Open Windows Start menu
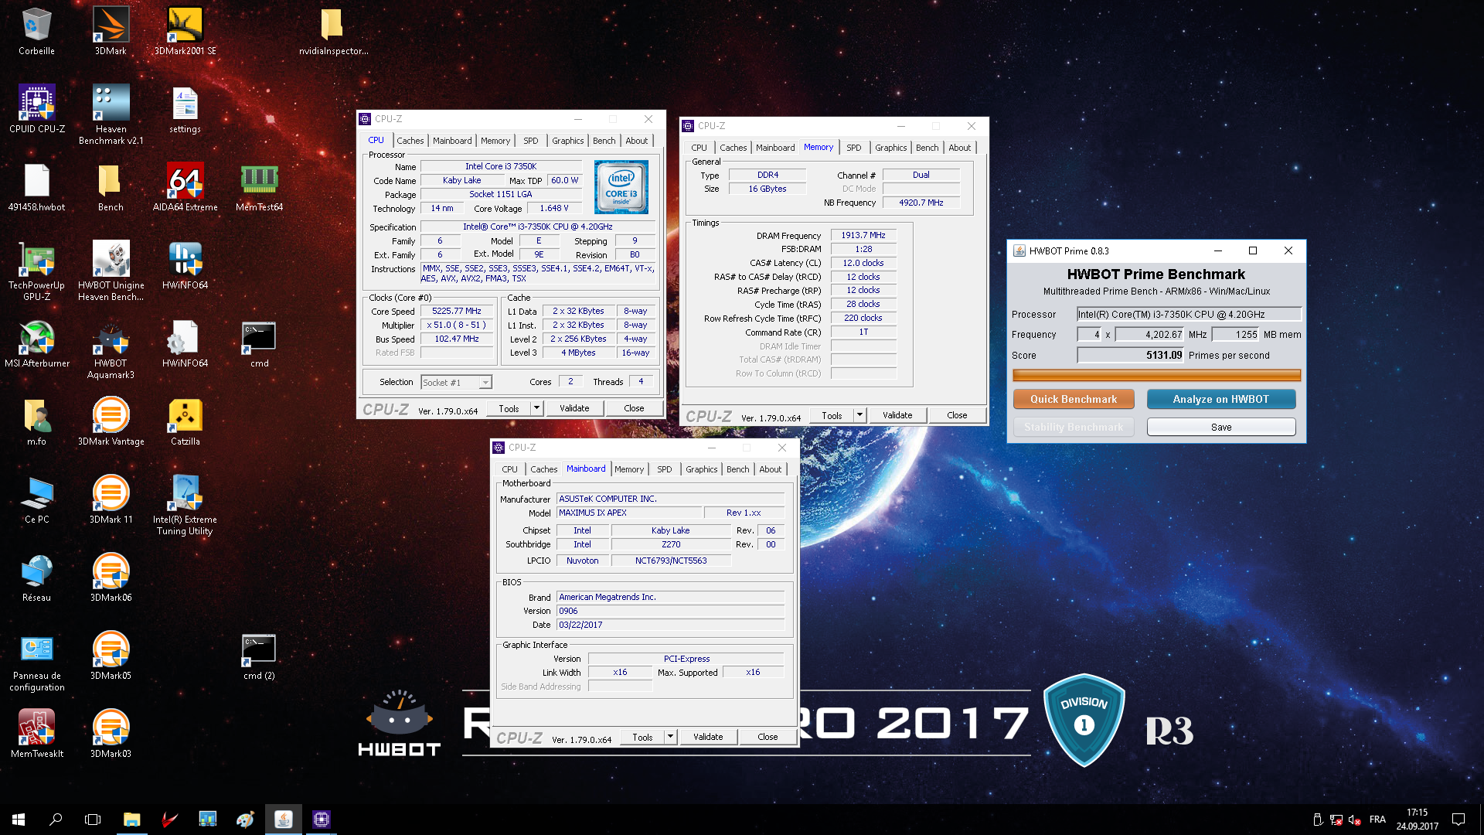Viewport: 1484px width, 835px height. click(19, 820)
